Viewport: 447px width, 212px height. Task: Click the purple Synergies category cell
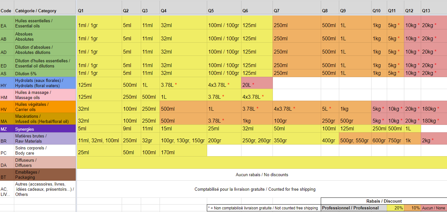point(45,129)
